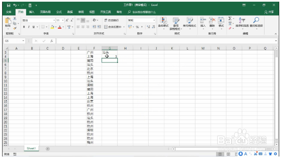This screenshot has height=159, width=283.
Task: Toggle bold formatting
Action: pyautogui.click(x=24, y=27)
